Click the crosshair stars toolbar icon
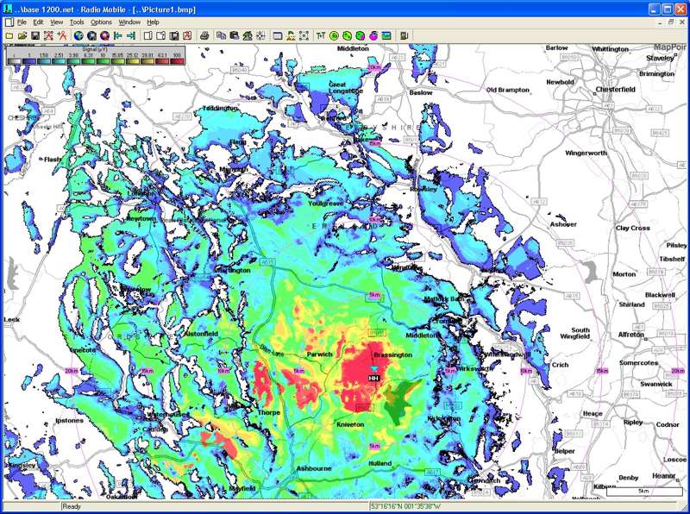Viewport: 690px width, 514px height. [260, 35]
